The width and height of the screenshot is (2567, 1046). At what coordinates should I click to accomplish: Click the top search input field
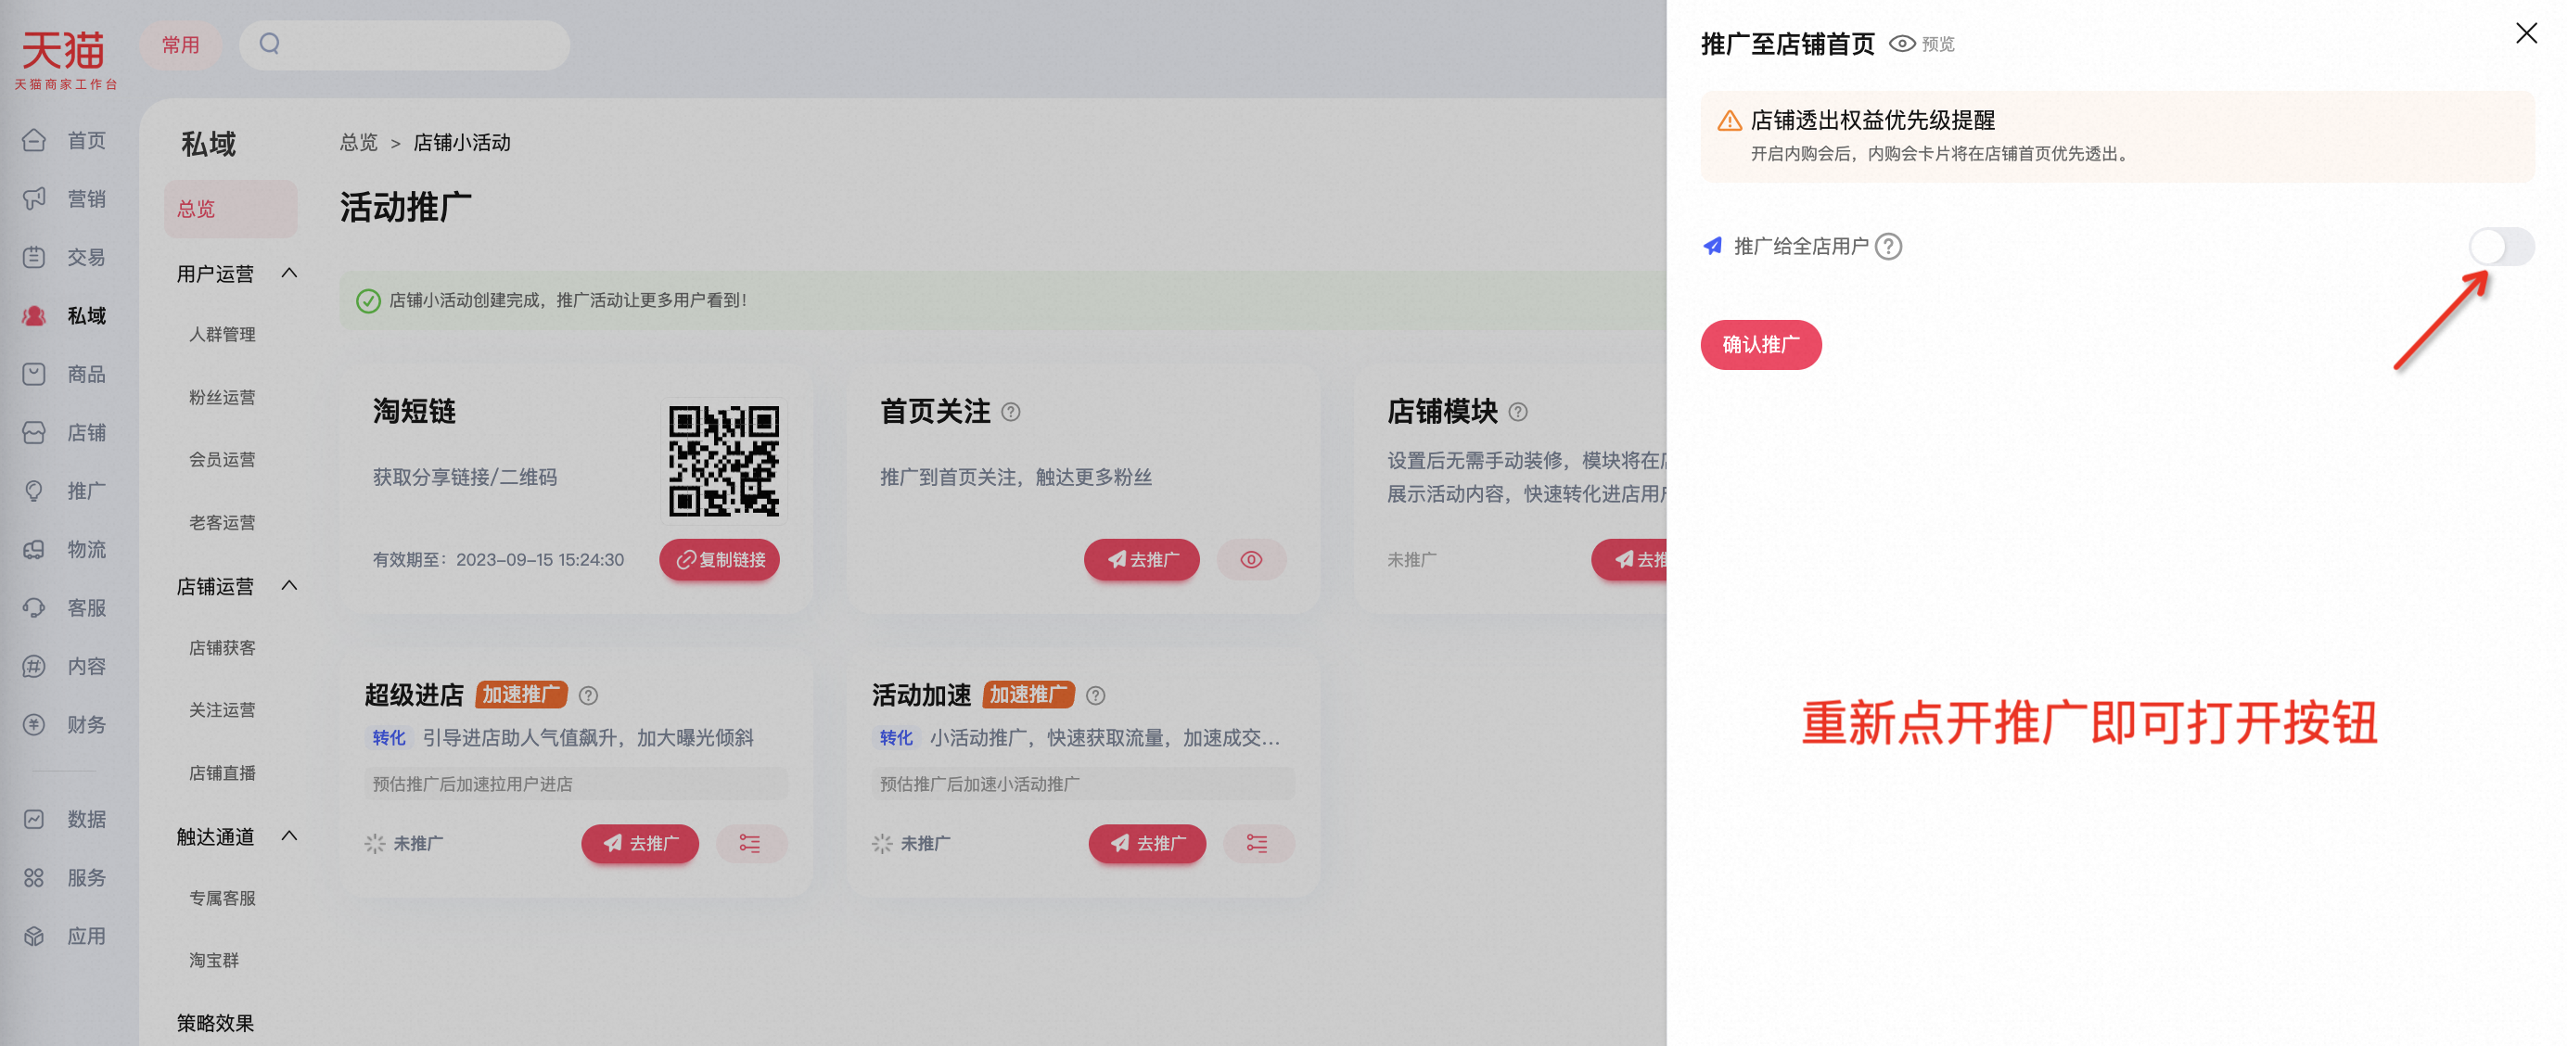(x=404, y=45)
